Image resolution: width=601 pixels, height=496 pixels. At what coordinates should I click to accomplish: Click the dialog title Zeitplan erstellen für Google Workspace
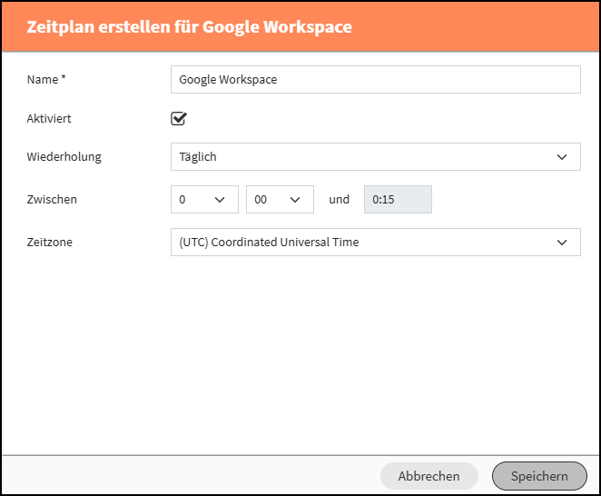coord(190,27)
